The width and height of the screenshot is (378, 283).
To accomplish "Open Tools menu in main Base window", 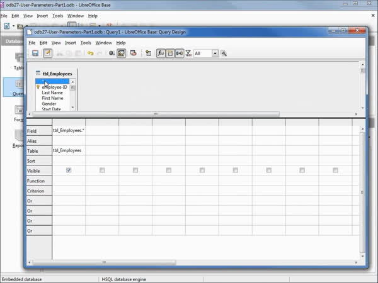I will 57,16.
